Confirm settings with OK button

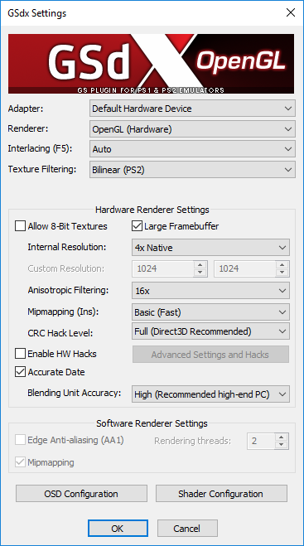tap(118, 529)
